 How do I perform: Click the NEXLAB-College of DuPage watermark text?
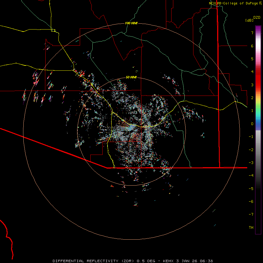pos(235,3)
